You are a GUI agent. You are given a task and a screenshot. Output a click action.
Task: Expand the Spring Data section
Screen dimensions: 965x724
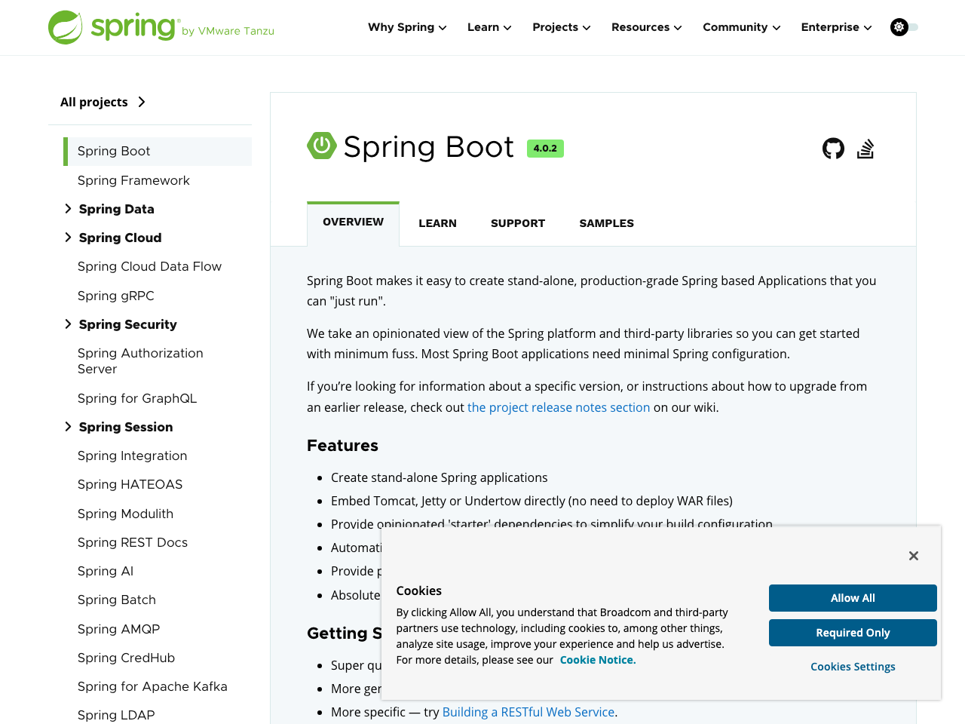coord(68,208)
